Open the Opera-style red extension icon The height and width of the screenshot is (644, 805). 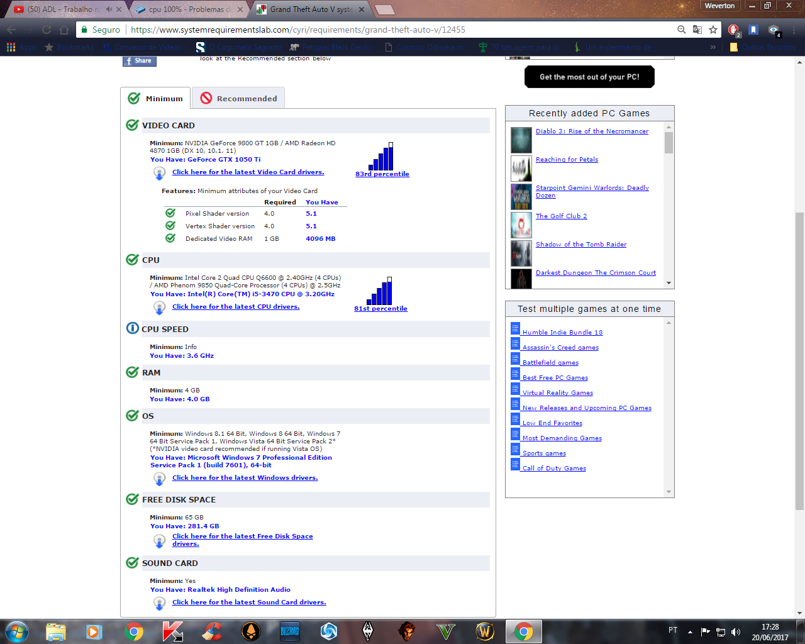pos(733,30)
